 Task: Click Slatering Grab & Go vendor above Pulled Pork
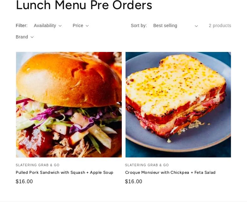[38, 165]
